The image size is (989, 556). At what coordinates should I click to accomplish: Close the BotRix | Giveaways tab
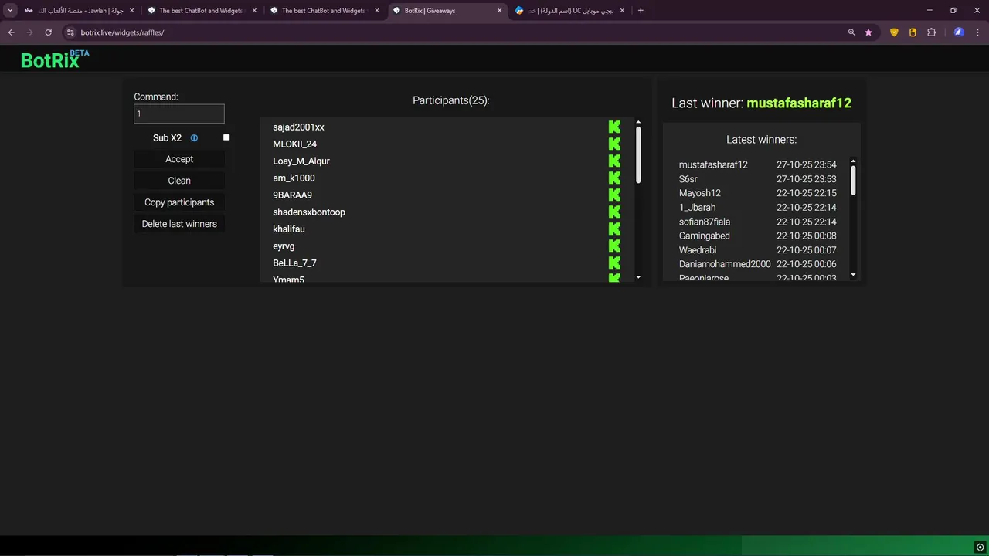[x=499, y=11]
